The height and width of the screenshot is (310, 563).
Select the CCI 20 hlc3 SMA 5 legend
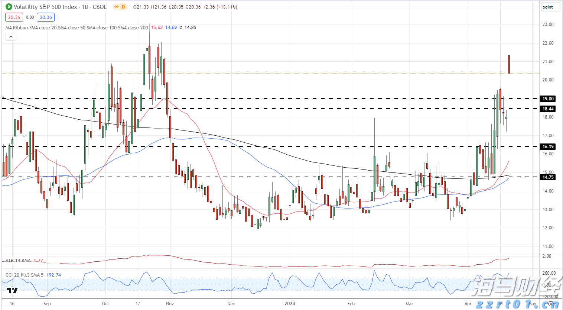pos(25,275)
